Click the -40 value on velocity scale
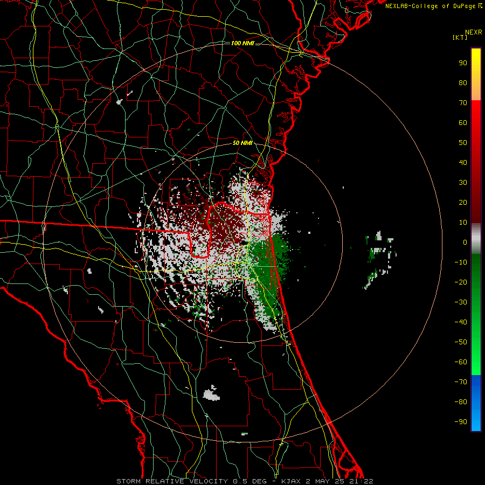The height and width of the screenshot is (485, 485). tap(461, 322)
